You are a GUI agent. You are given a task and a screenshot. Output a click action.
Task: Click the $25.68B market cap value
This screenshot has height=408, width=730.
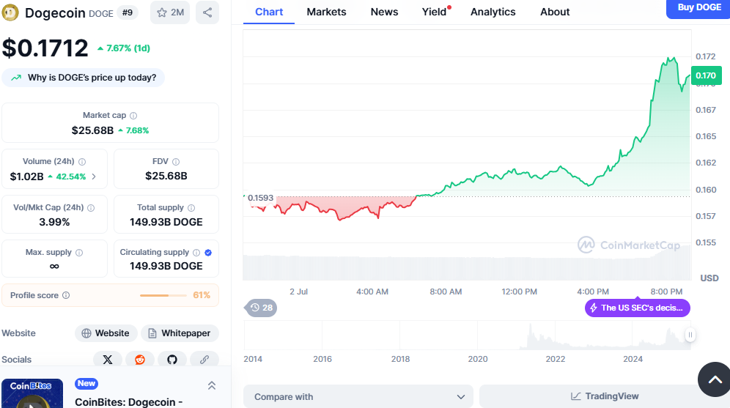(92, 130)
